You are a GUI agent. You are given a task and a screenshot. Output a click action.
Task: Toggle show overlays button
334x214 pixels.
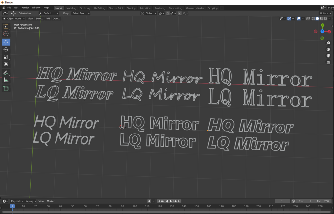(x=299, y=19)
